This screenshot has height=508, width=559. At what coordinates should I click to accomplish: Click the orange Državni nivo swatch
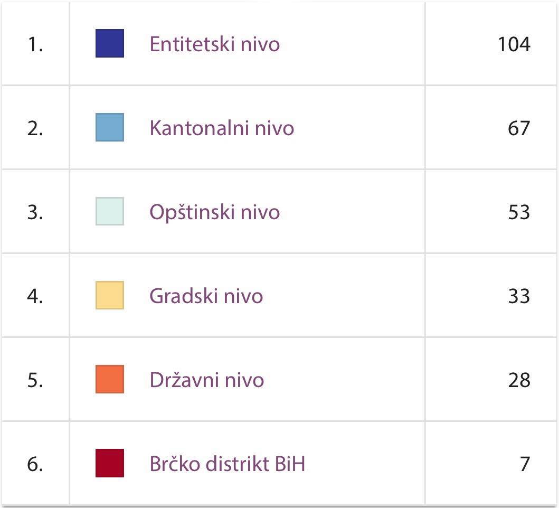[110, 379]
